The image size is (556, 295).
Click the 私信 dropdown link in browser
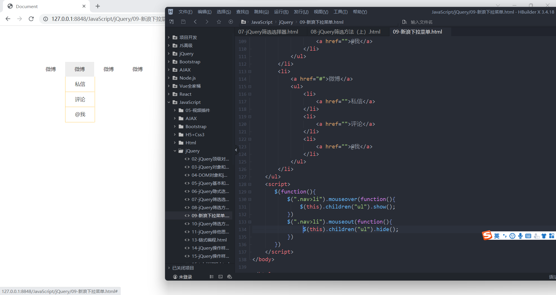click(80, 84)
